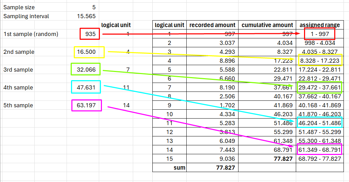Click the assigned range '998 - 4.034'
The height and width of the screenshot is (182, 349).
320,43
